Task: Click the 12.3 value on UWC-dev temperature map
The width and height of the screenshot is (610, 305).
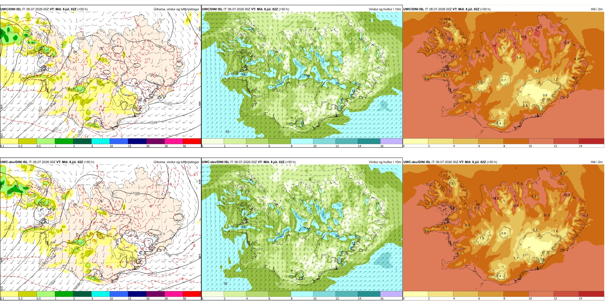Action: point(567,195)
